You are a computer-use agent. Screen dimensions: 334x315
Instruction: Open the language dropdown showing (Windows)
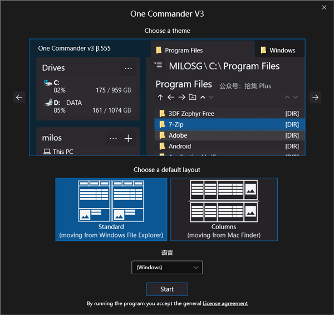coord(167,267)
